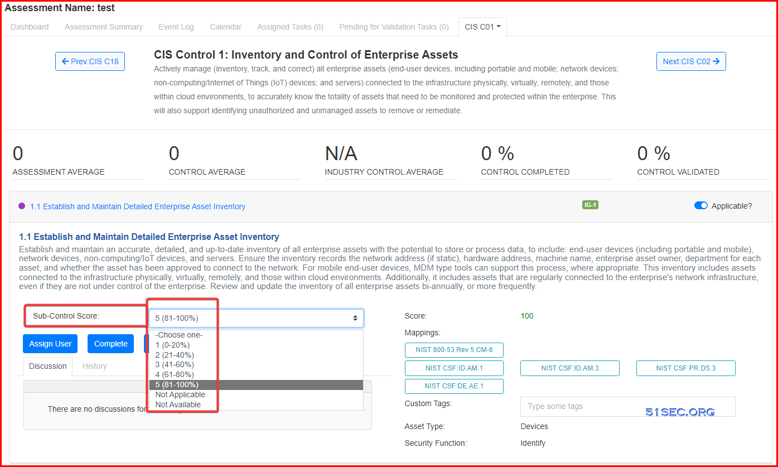Expand the CIS C01 tab dropdown

(x=482, y=27)
